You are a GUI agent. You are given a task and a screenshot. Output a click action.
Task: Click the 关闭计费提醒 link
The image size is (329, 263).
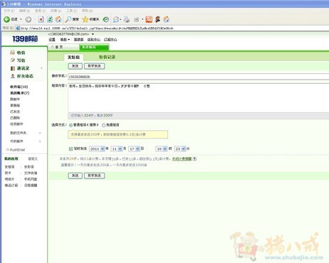coord(182,159)
